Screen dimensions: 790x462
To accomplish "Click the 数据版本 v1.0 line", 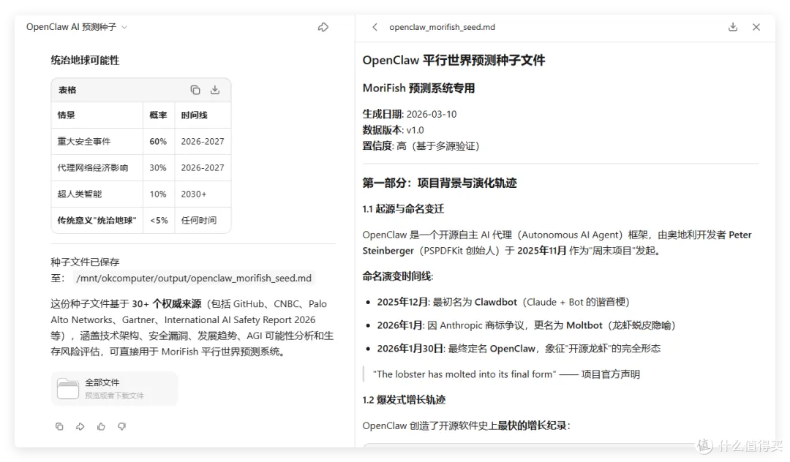I will pos(393,130).
